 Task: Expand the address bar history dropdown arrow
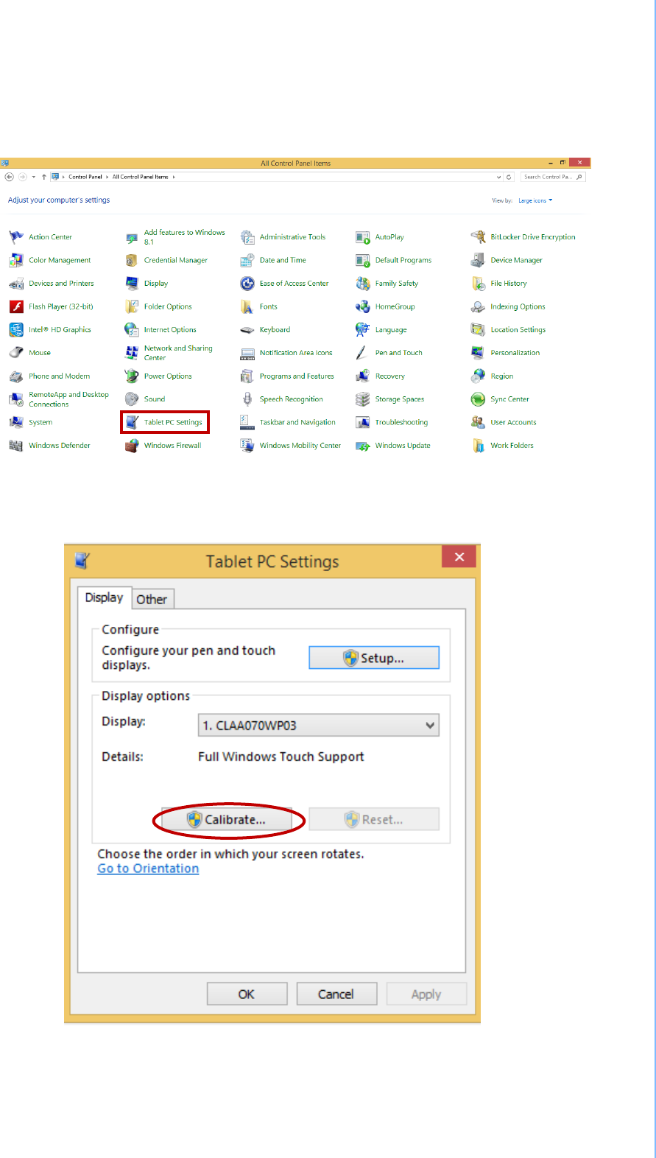tap(499, 177)
